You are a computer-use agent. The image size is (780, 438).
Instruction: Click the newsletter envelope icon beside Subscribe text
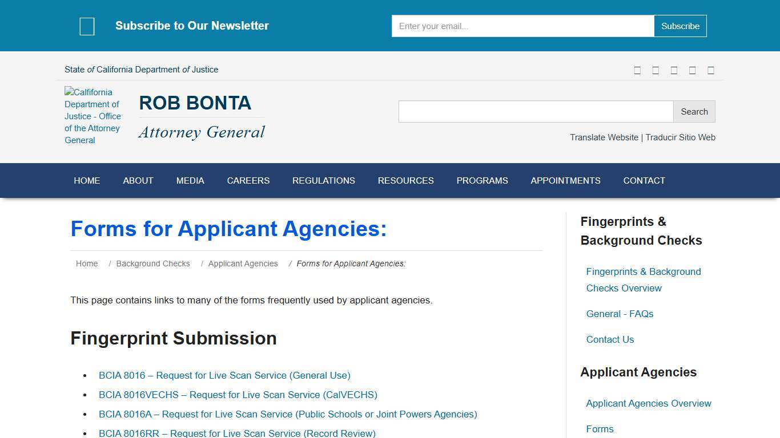(87, 26)
